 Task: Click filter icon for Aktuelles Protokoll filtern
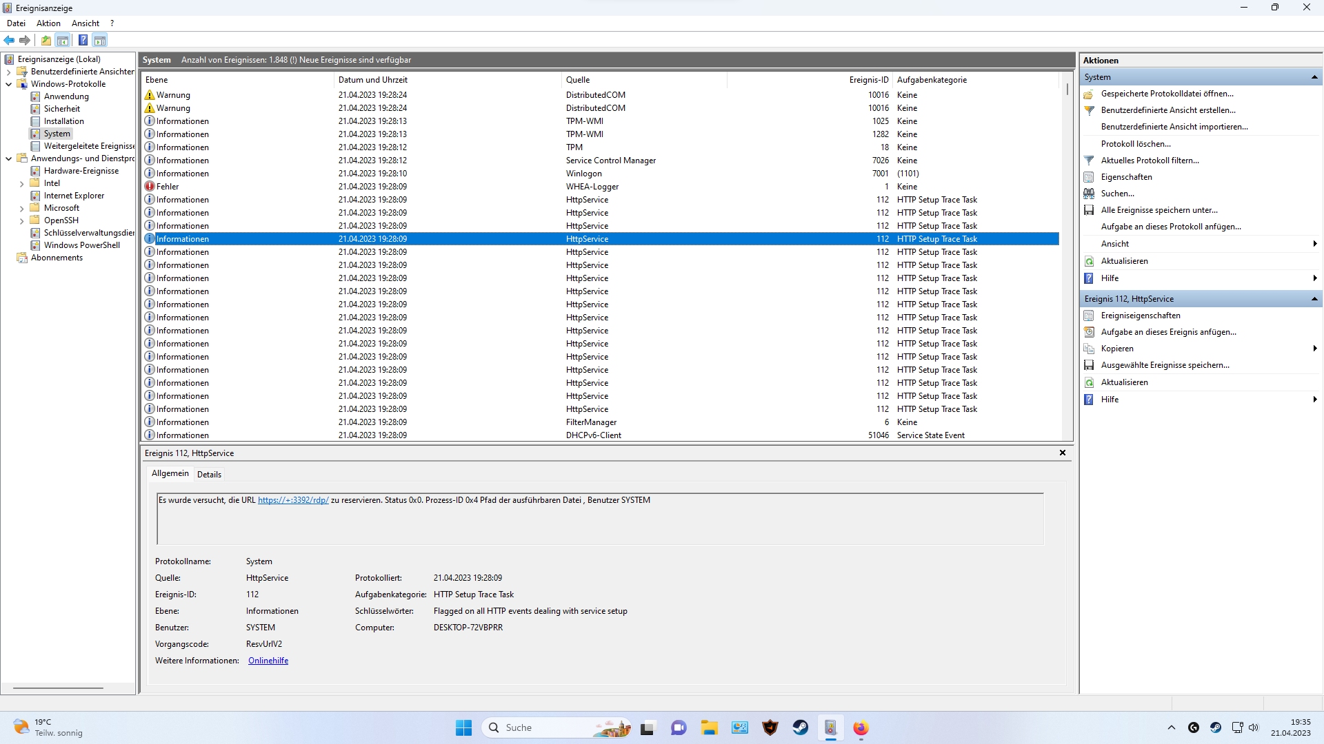tap(1089, 161)
